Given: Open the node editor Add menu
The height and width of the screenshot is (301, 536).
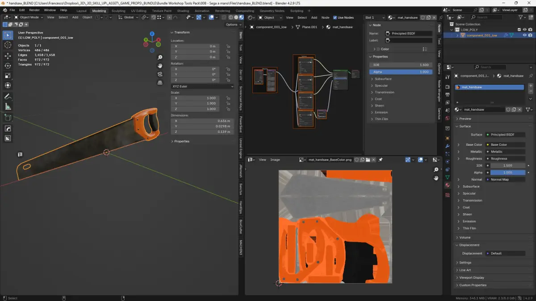Looking at the screenshot, I should coord(314,17).
